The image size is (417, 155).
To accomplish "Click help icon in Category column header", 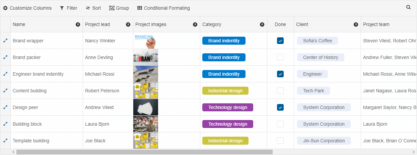I will tap(262, 24).
